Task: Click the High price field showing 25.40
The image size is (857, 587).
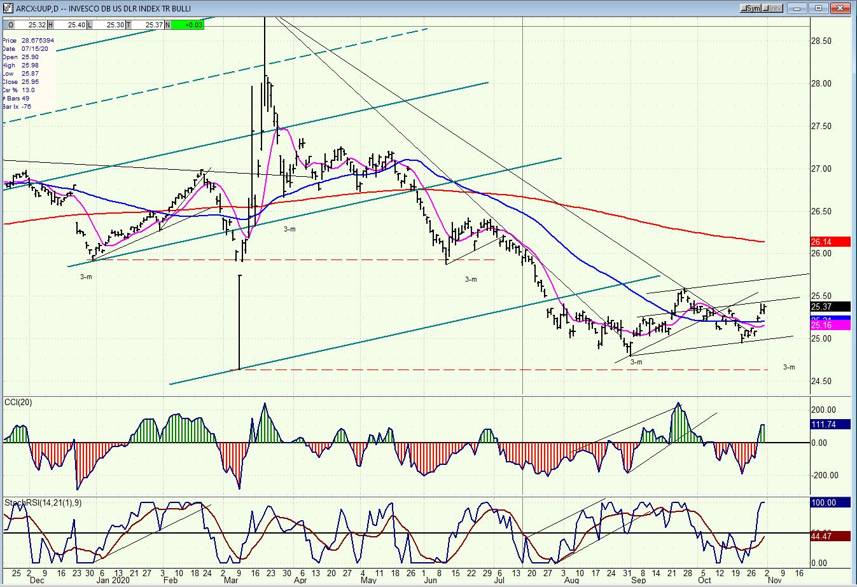Action: [72, 25]
